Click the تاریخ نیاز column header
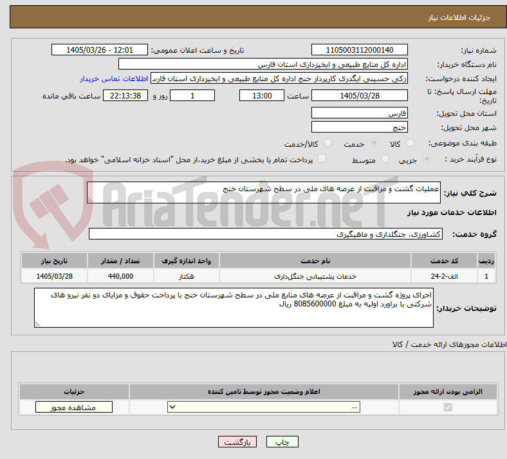This screenshot has height=459, width=507. 54,261
